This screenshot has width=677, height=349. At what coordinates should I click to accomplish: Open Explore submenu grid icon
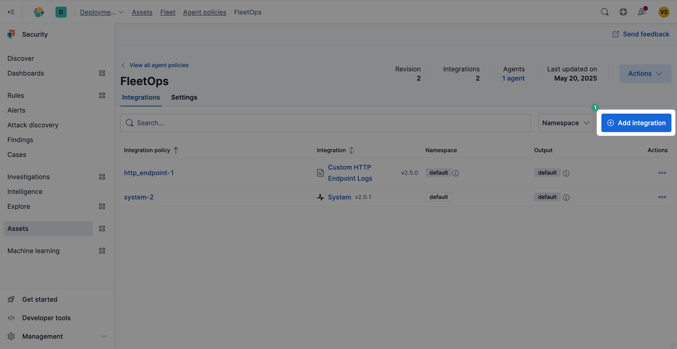[102, 206]
